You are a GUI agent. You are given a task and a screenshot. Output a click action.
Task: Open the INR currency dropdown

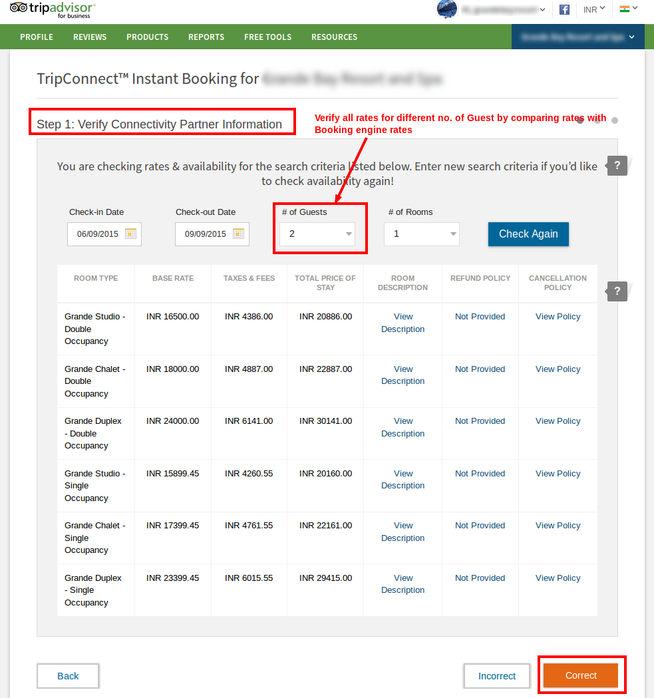[594, 9]
